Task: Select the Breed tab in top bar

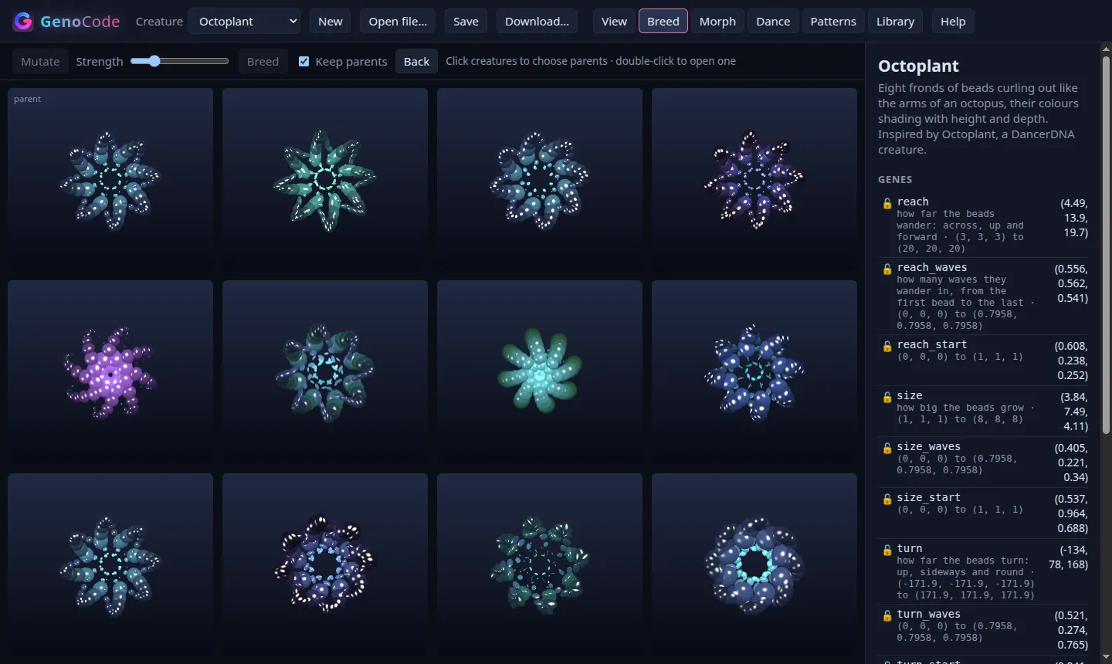Action: [x=663, y=22]
